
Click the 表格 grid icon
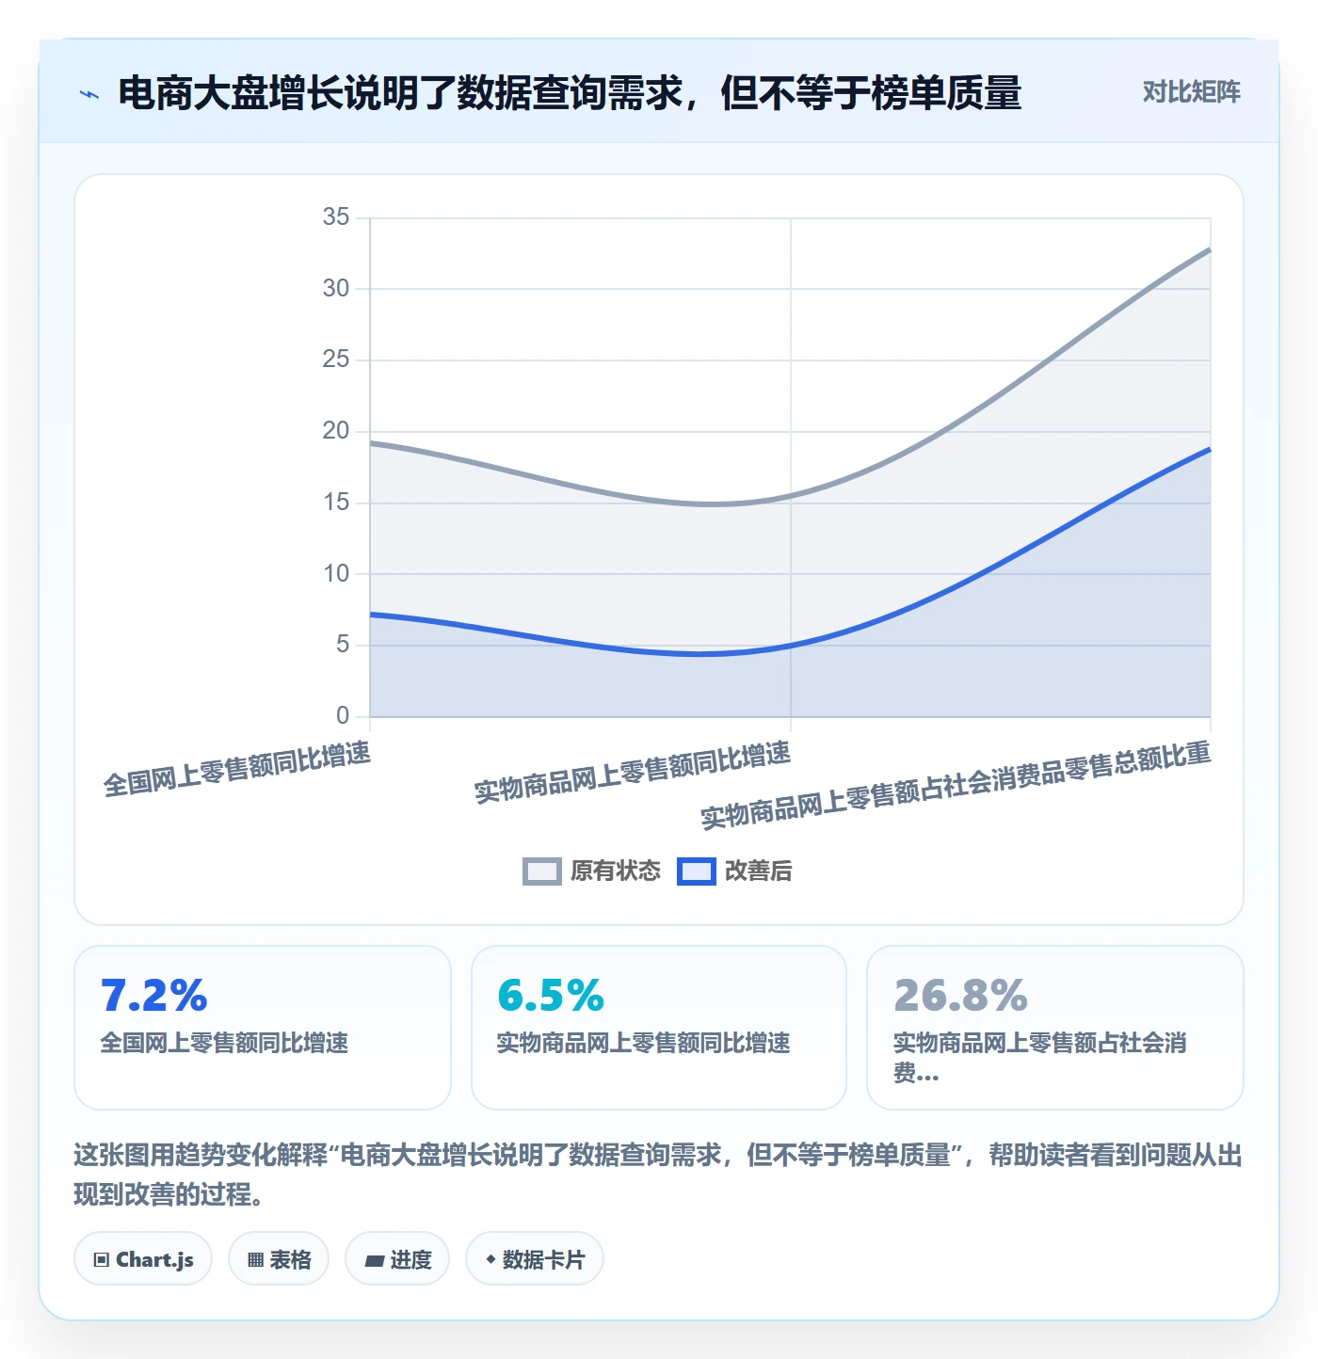255,1260
